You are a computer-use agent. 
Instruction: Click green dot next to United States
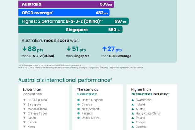pyautogui.click(x=79, y=118)
